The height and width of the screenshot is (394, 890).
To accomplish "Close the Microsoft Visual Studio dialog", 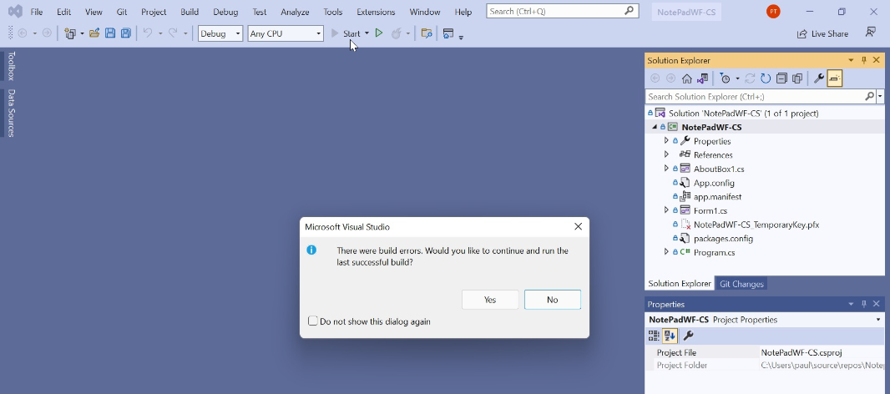I will 578,226.
